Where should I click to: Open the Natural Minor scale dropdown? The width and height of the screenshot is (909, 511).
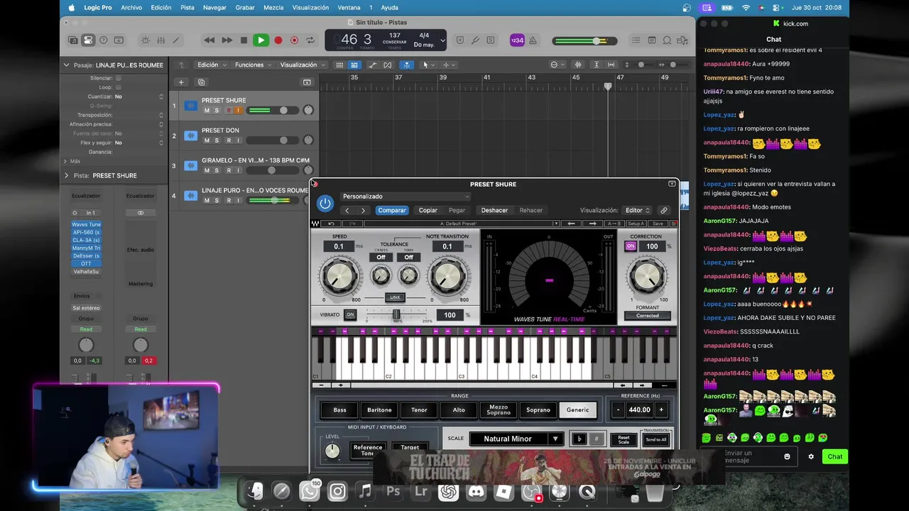coord(516,439)
